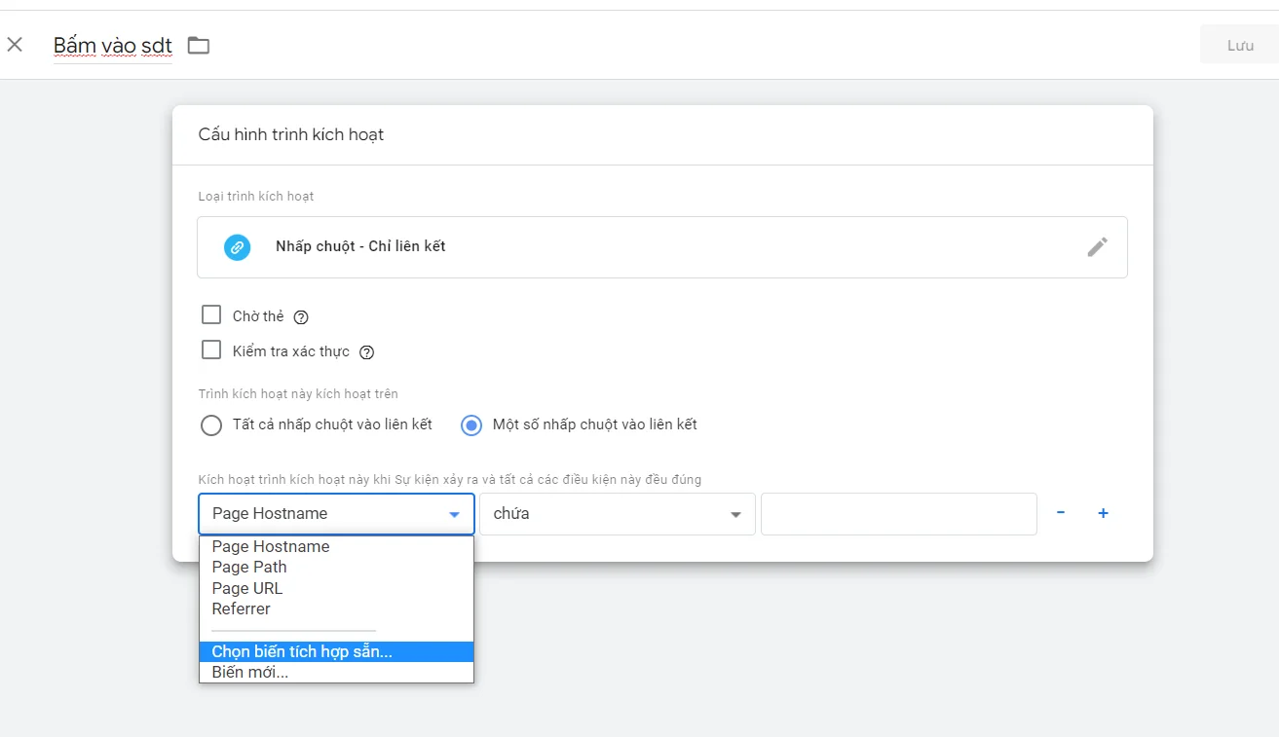Open the chứa operator dropdown
The image size is (1279, 737).
click(617, 514)
